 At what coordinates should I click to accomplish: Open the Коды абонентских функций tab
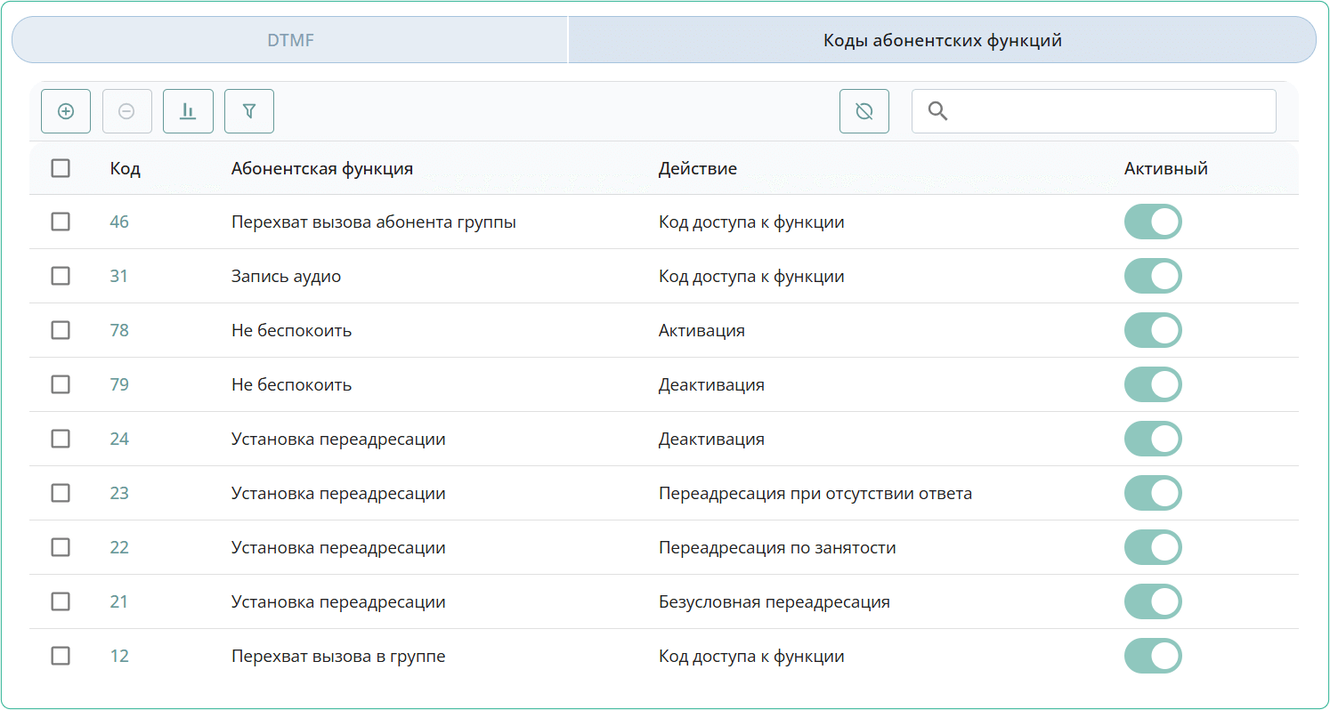point(942,39)
